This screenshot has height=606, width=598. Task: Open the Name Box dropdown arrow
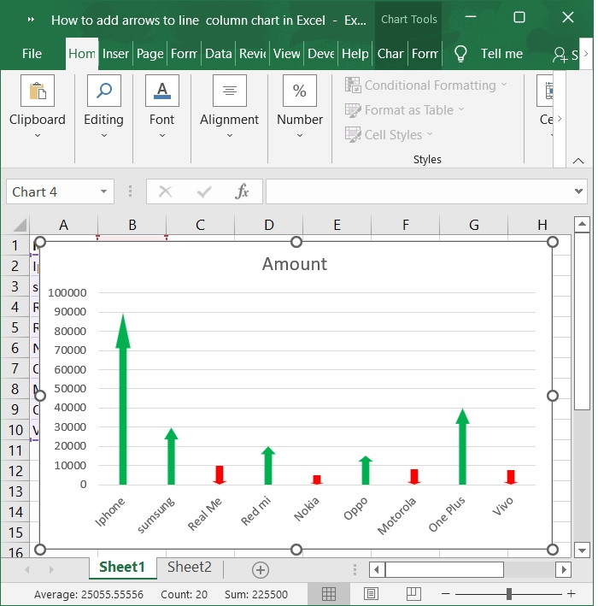tap(103, 191)
